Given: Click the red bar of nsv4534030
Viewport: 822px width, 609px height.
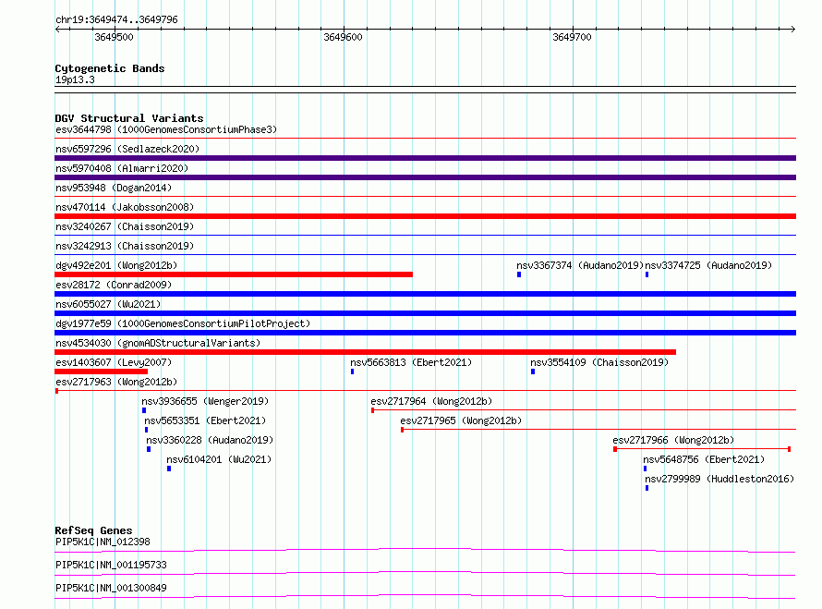Looking at the screenshot, I should 366,352.
